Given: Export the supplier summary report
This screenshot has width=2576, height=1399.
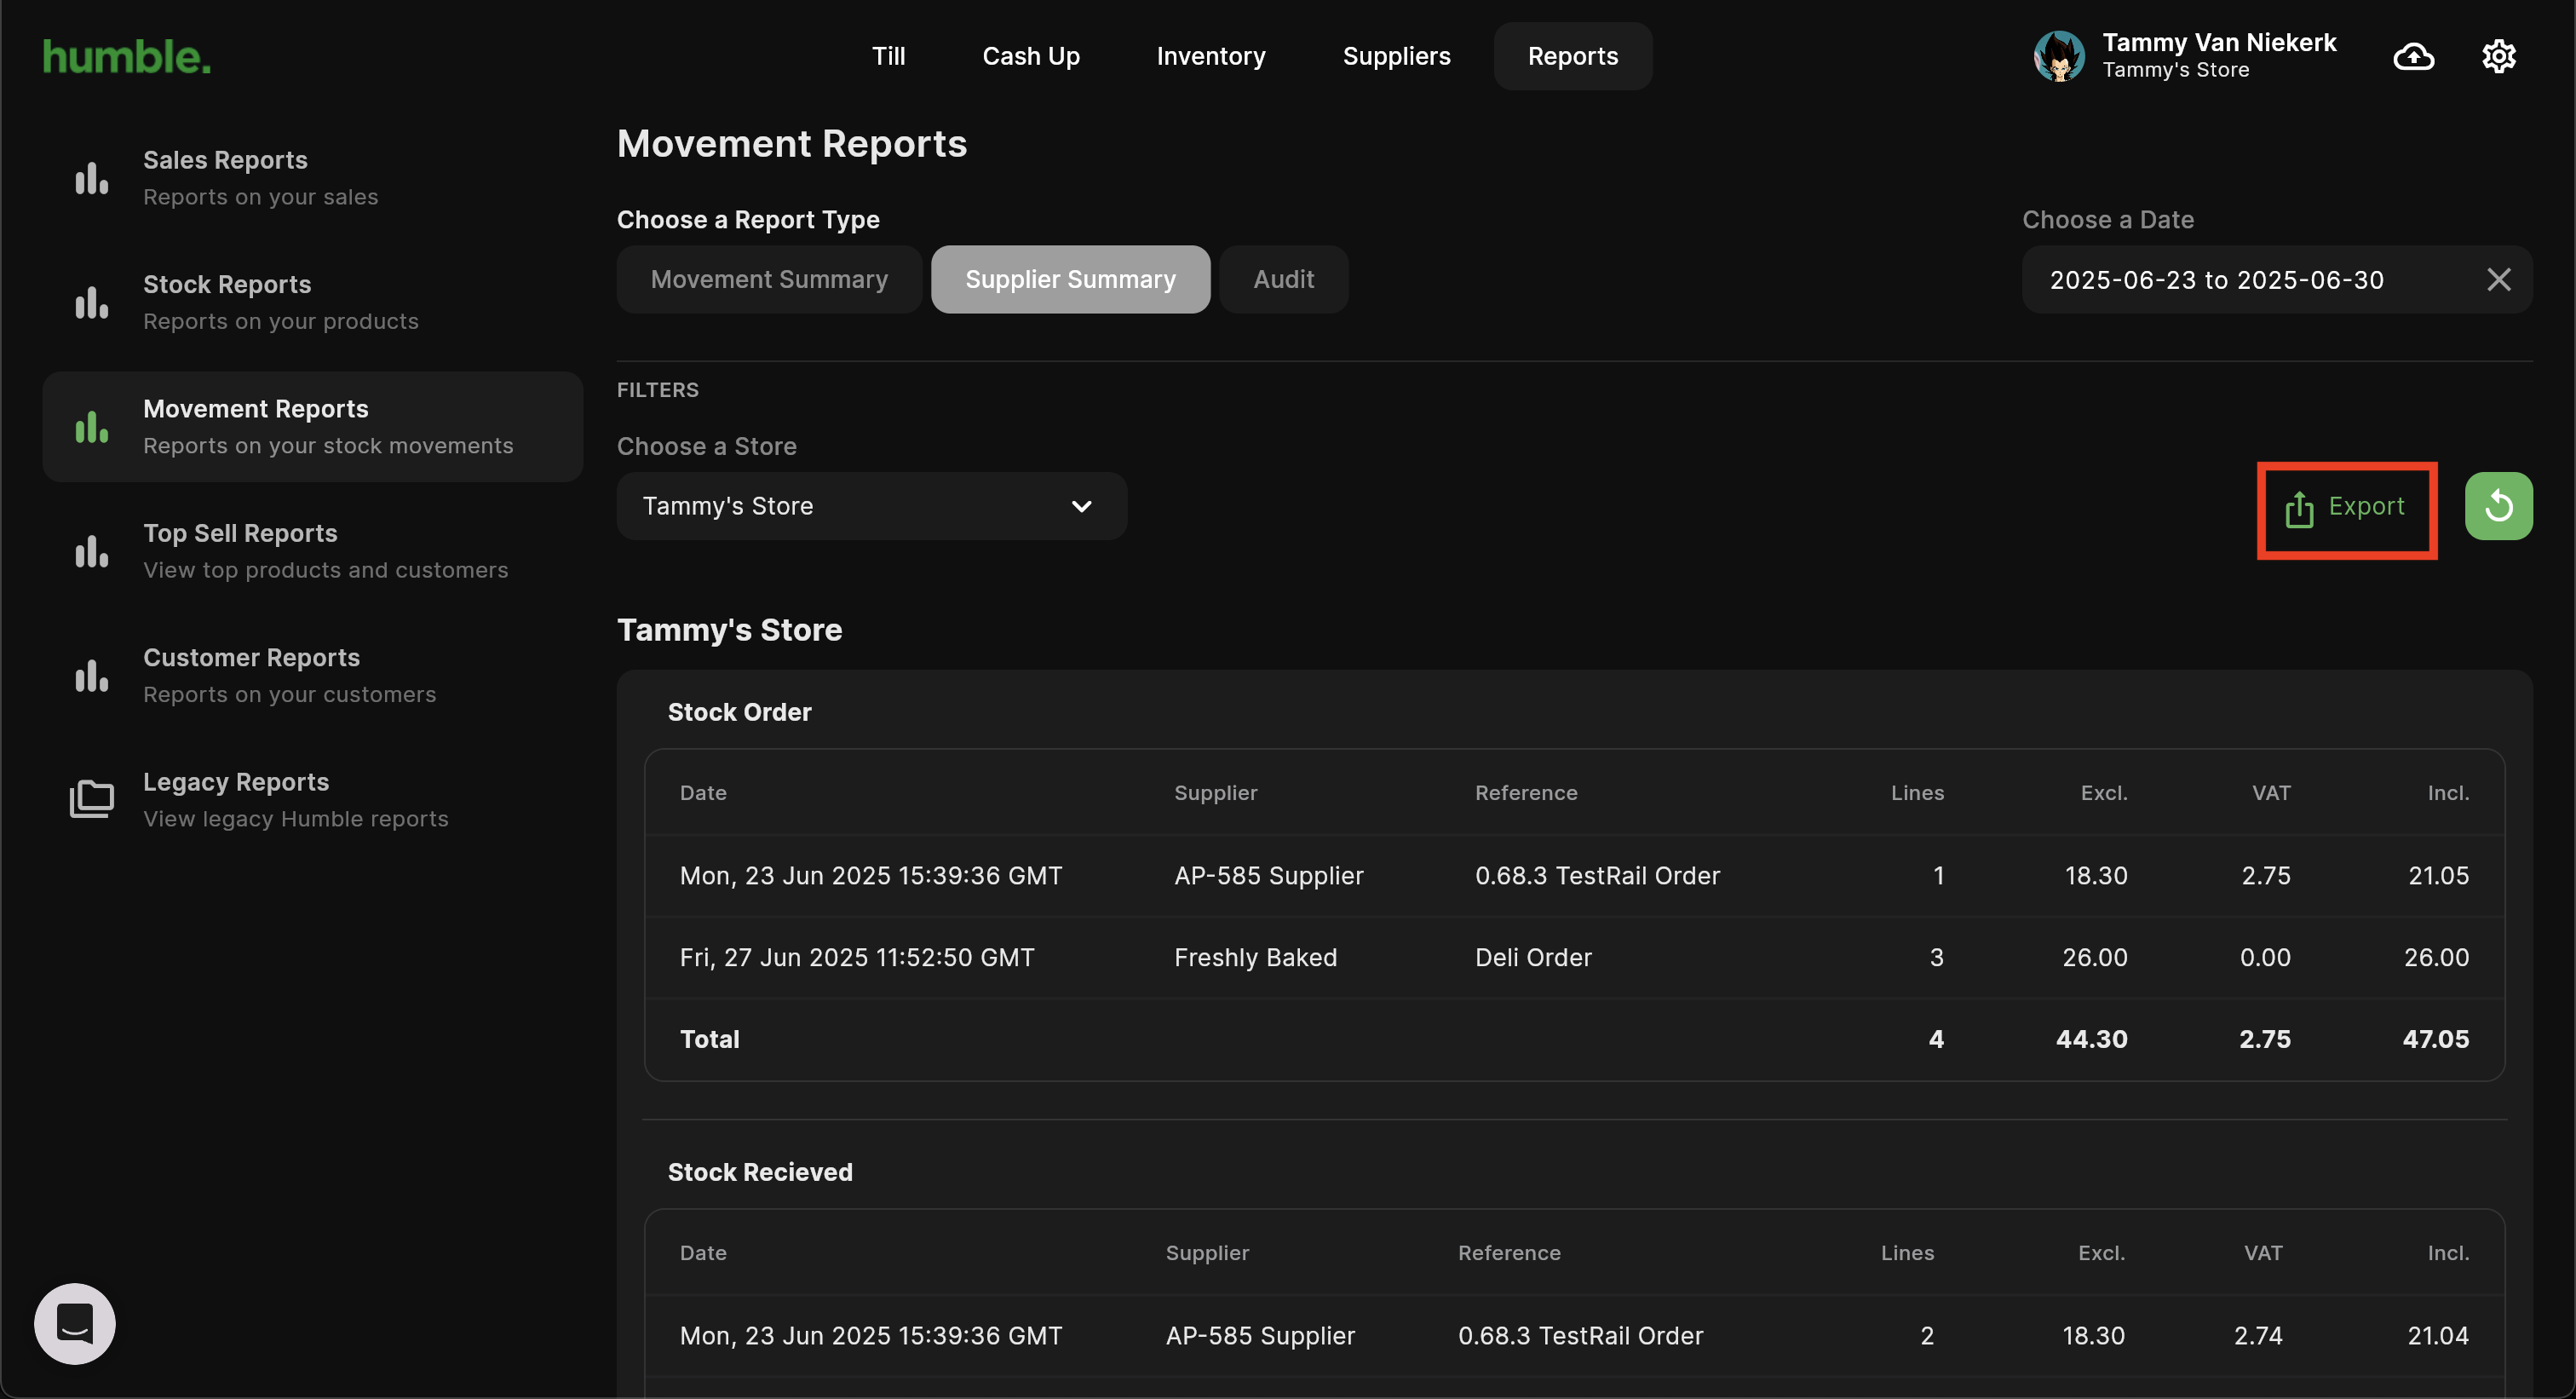Looking at the screenshot, I should (x=2346, y=508).
